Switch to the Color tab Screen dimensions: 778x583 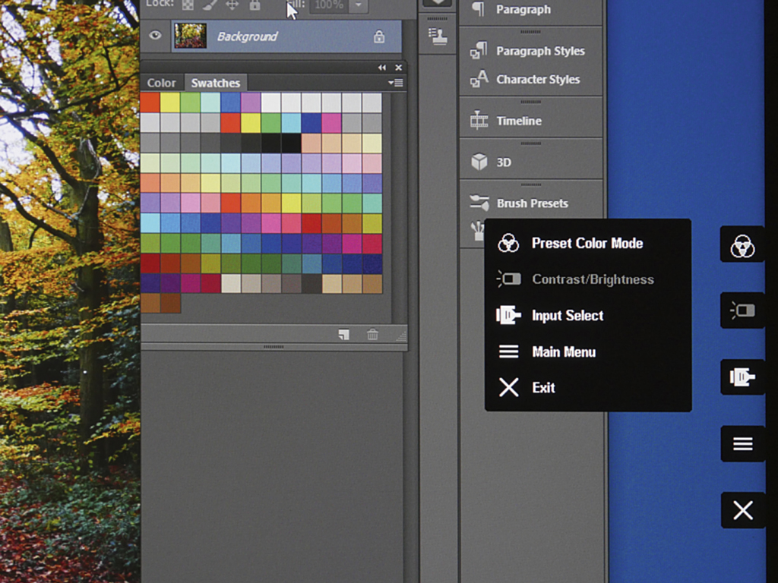(x=161, y=83)
